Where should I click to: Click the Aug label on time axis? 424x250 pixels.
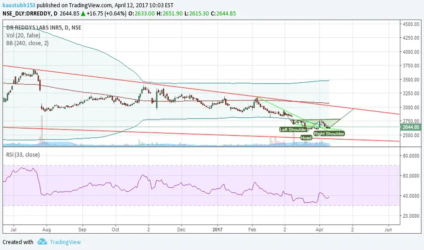tap(46, 230)
